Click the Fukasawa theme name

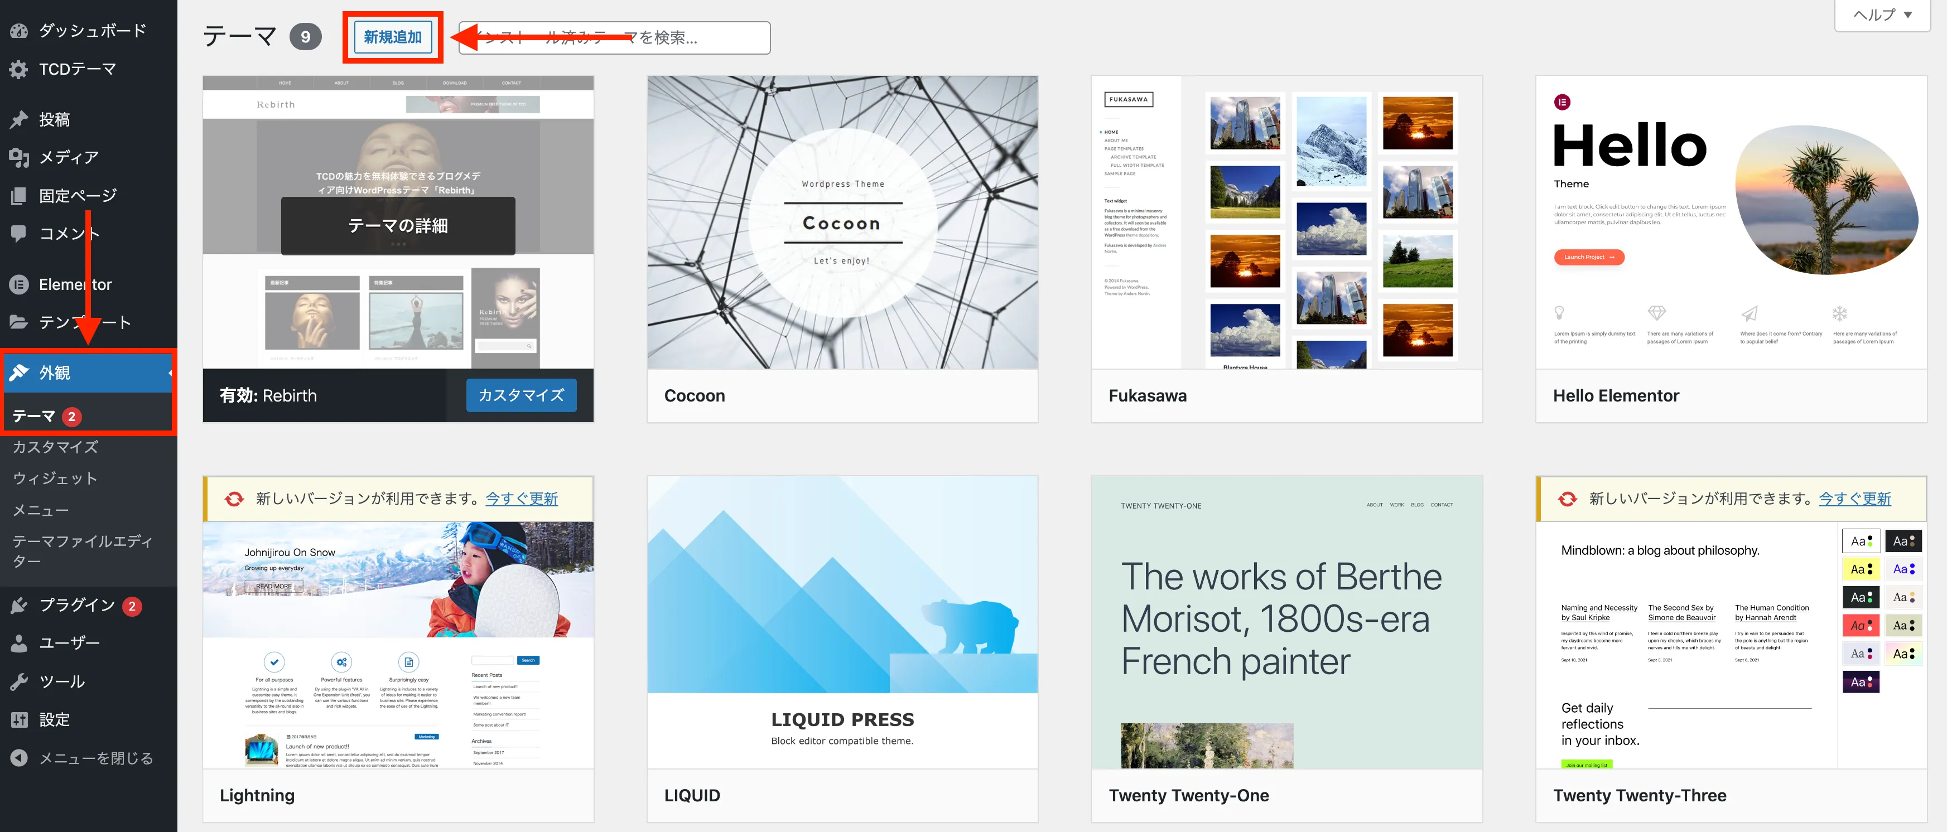tap(1148, 395)
